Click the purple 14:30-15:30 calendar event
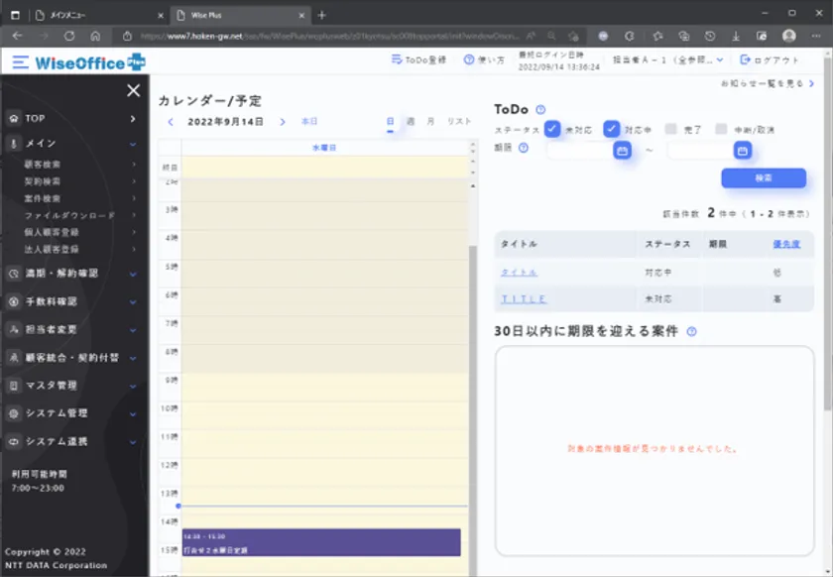 coord(320,542)
